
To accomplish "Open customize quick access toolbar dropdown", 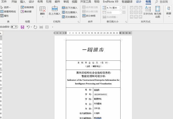I will point(52,27).
